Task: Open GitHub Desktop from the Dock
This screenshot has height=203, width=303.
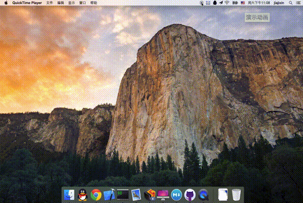Action: 190,195
